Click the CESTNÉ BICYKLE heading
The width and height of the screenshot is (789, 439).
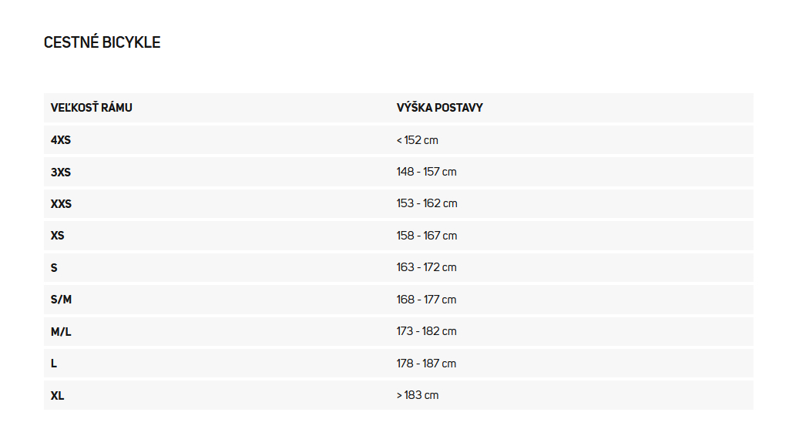[102, 42]
